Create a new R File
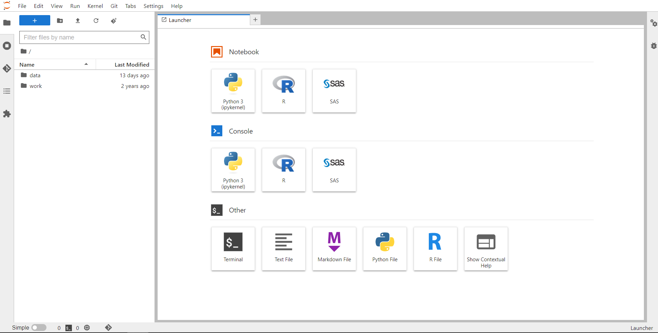The height and width of the screenshot is (333, 658). (436, 249)
